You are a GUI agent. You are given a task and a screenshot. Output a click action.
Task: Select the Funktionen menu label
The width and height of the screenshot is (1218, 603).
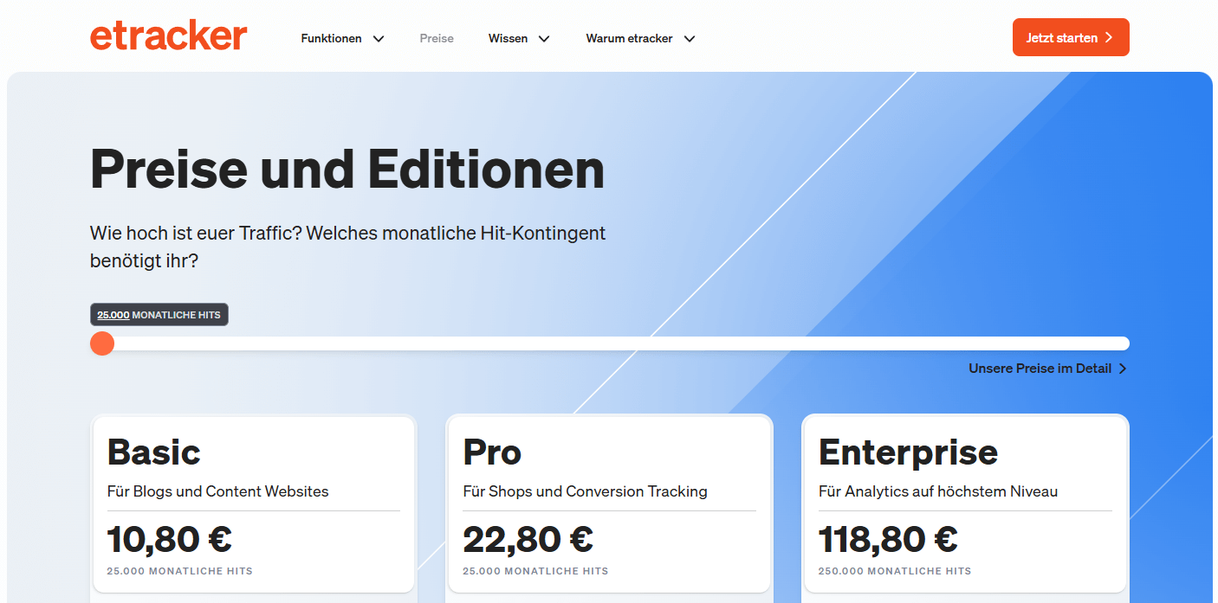click(331, 38)
